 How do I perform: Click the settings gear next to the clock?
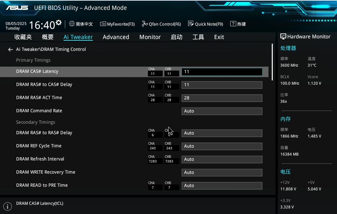[59, 23]
